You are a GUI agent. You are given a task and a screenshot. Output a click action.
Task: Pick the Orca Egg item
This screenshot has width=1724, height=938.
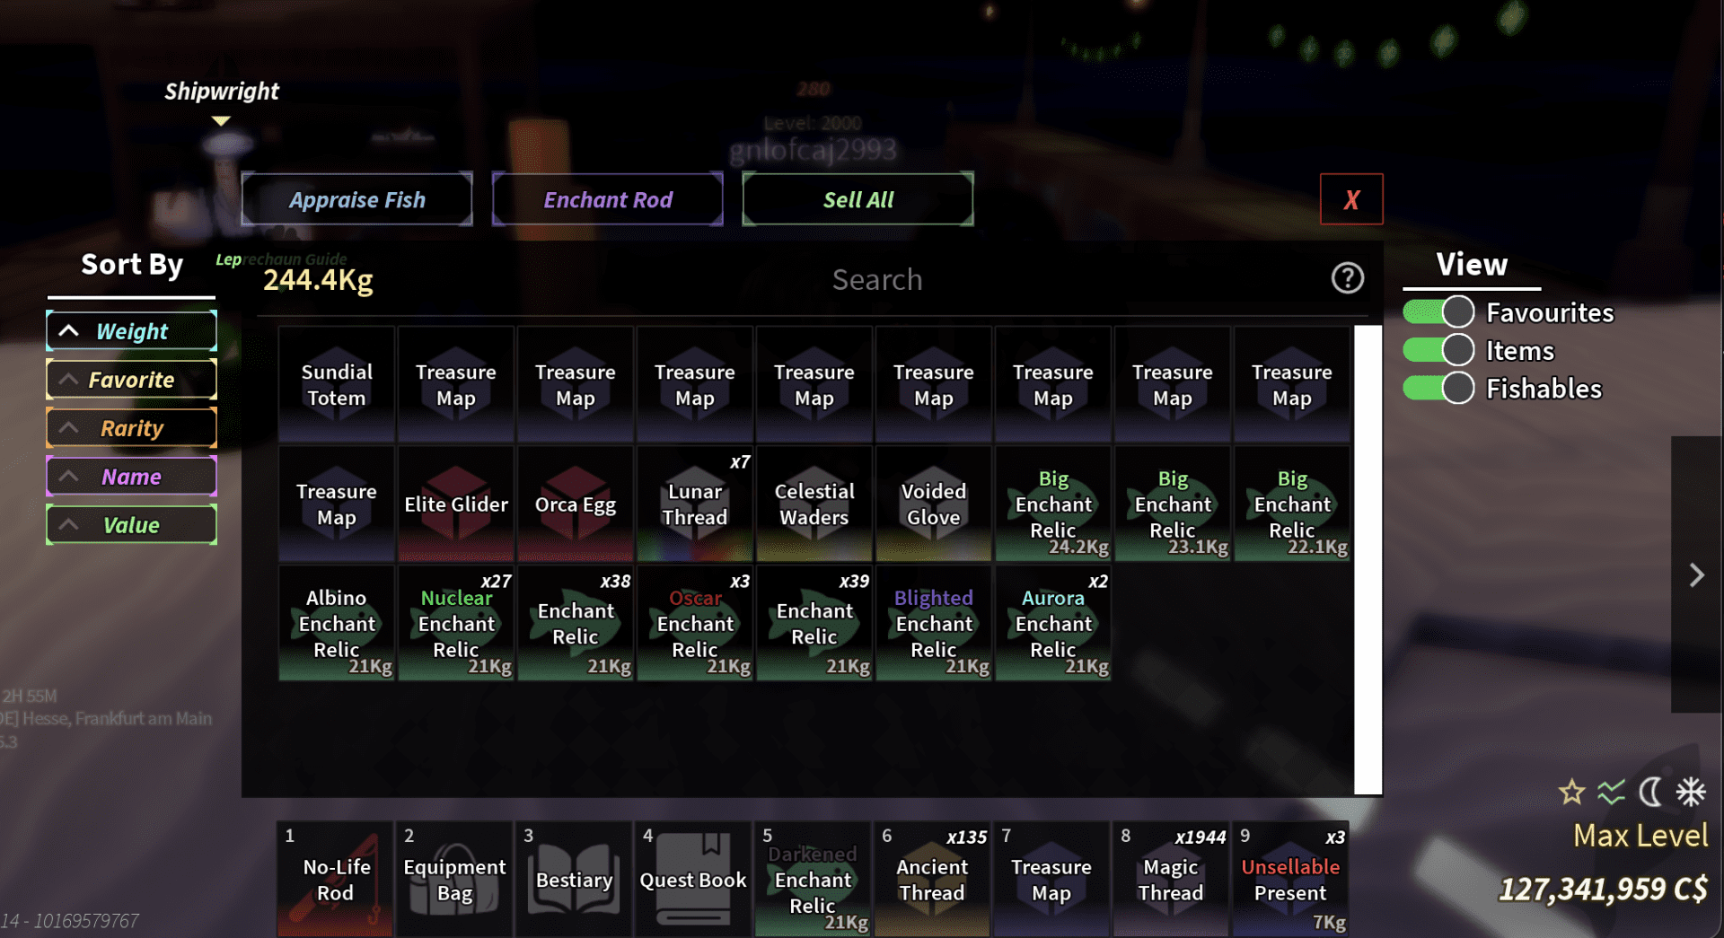pos(576,504)
